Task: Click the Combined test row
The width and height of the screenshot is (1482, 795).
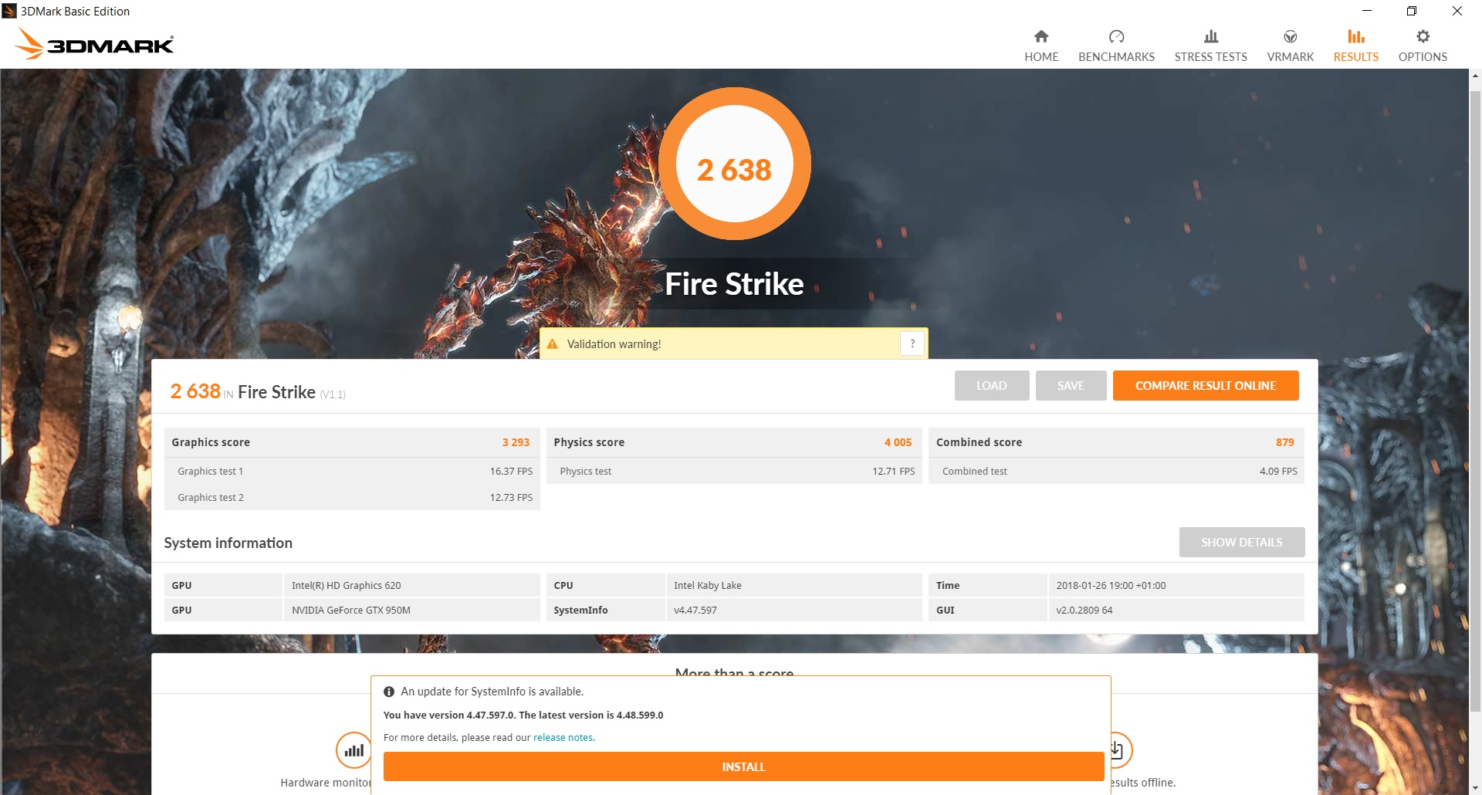Action: (x=1116, y=471)
